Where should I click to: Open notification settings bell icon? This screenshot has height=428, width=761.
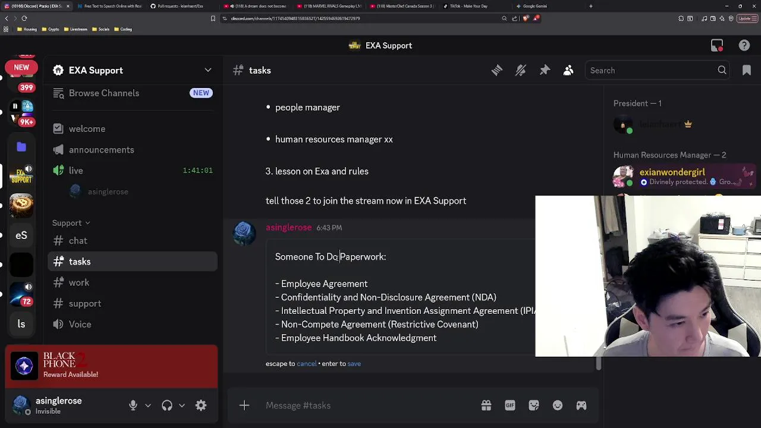(521, 70)
